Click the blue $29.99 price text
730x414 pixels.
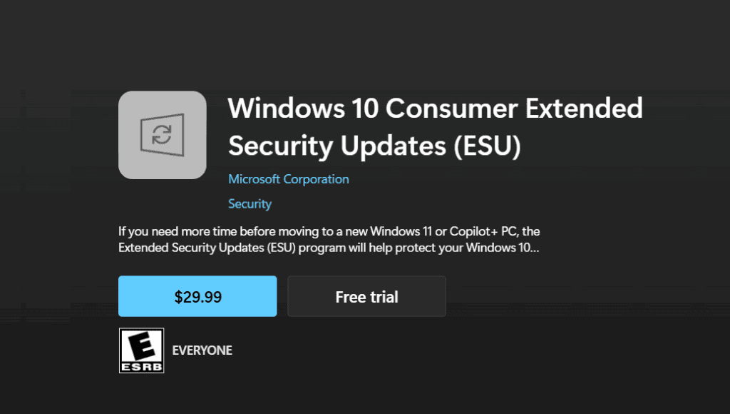[x=197, y=296]
